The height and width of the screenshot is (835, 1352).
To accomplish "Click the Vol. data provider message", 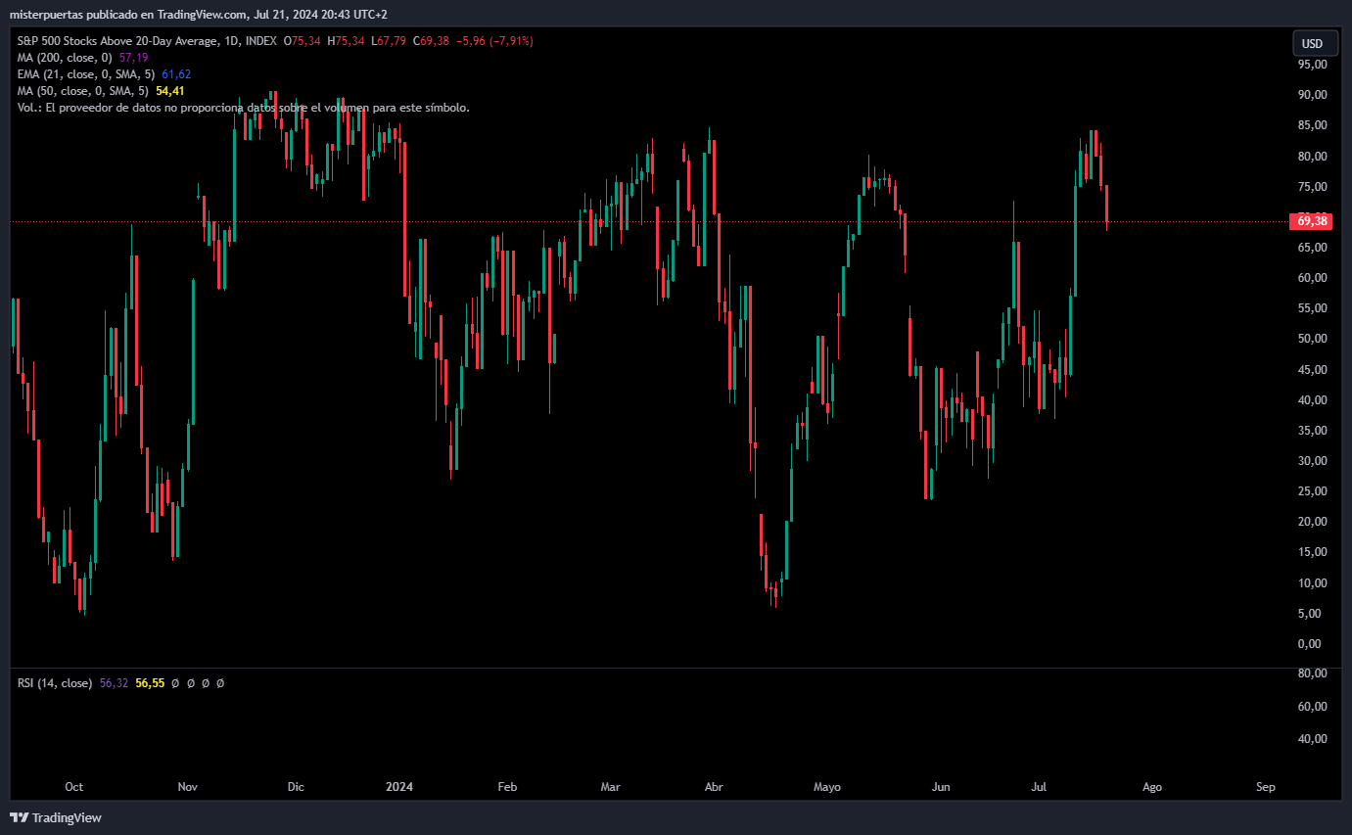I will pos(244,108).
